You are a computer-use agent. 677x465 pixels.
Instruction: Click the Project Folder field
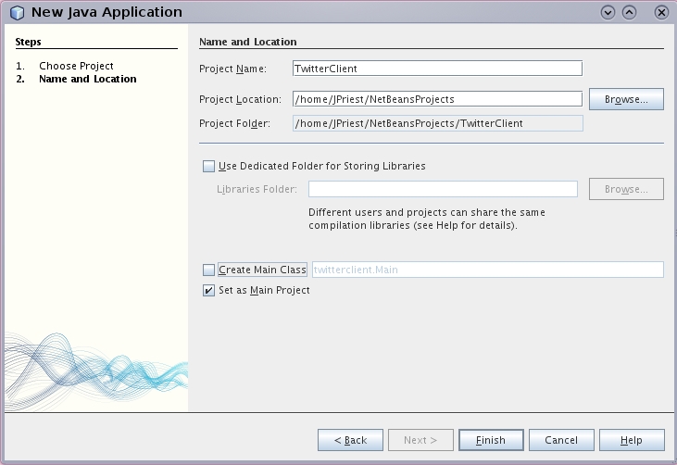(x=437, y=123)
